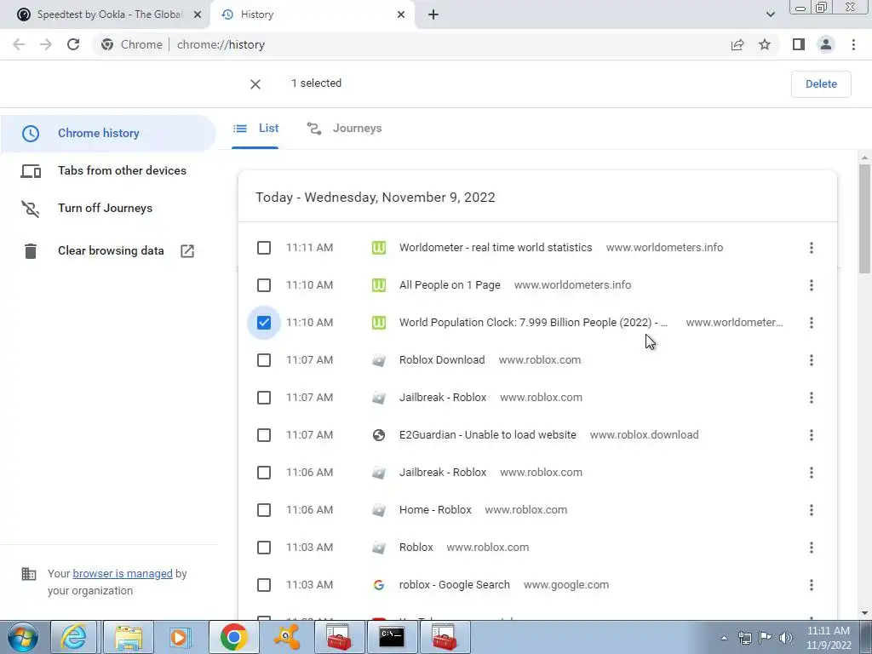Open more actions for World Population Clock entry
Viewport: 872px width, 654px height.
coord(812,323)
